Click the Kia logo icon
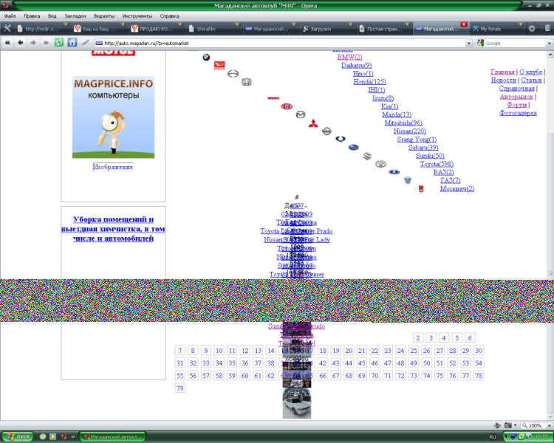 pyautogui.click(x=287, y=106)
